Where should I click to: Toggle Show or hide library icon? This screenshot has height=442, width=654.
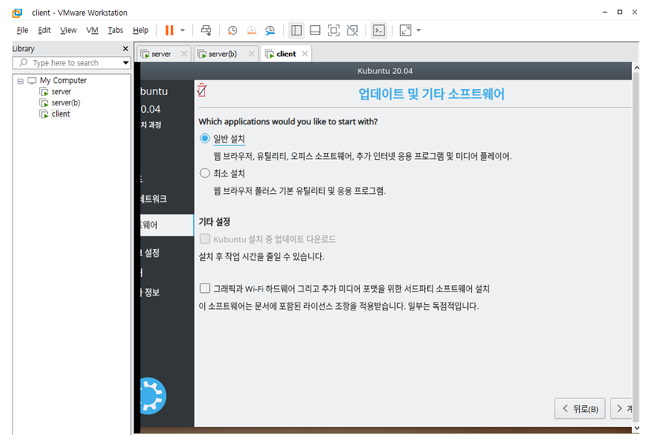[296, 31]
